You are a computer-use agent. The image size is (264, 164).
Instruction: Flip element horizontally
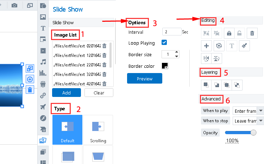(x=206, y=58)
